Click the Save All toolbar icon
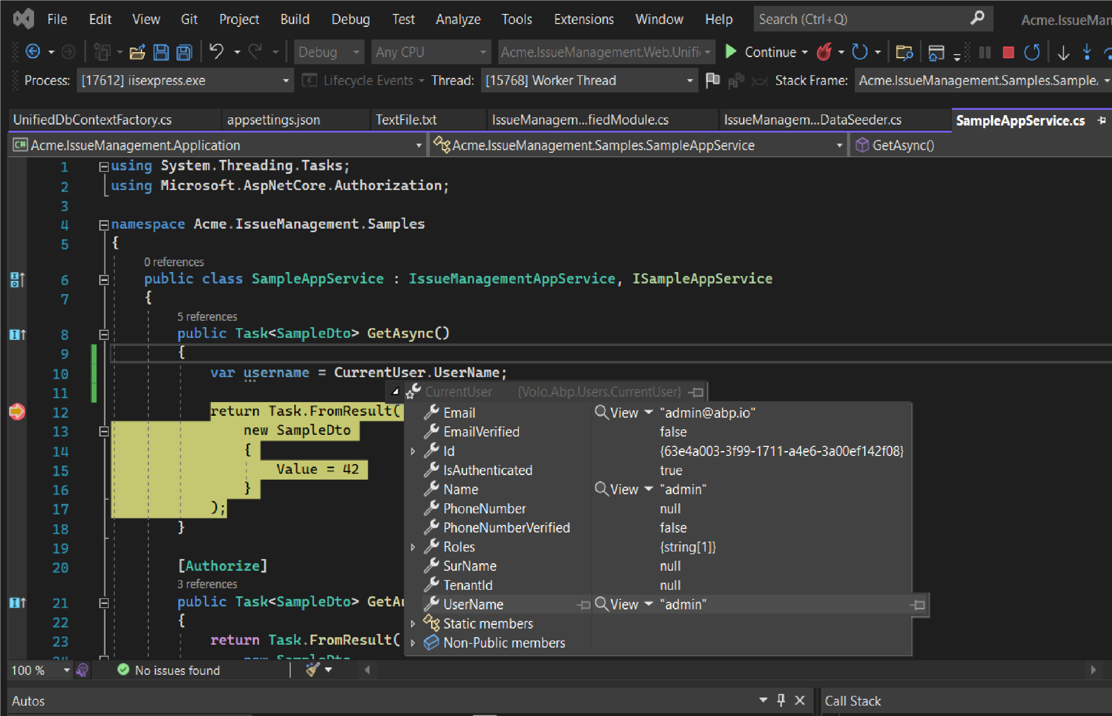 [184, 52]
